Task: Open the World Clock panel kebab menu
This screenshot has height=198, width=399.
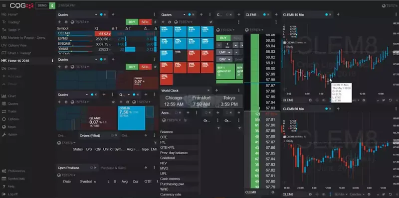Action: pos(239,91)
